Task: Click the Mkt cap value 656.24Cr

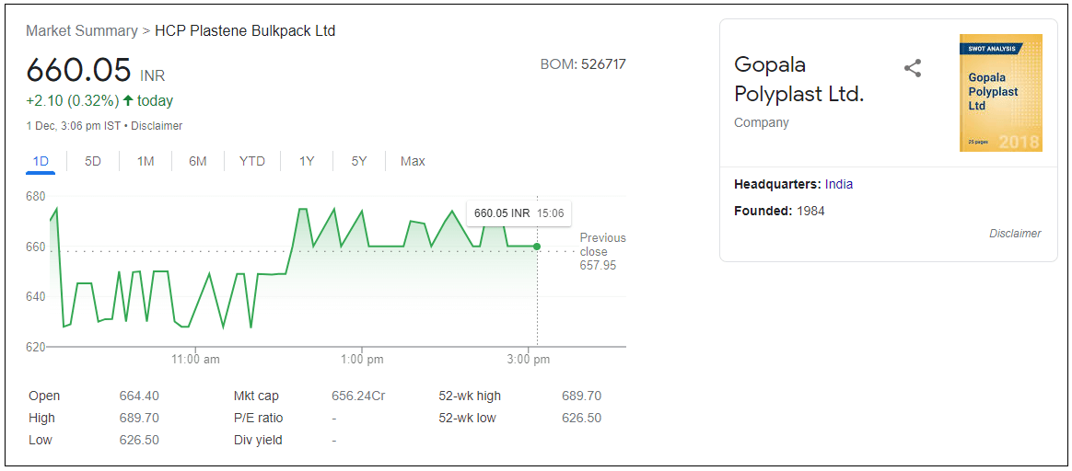Action: point(358,396)
